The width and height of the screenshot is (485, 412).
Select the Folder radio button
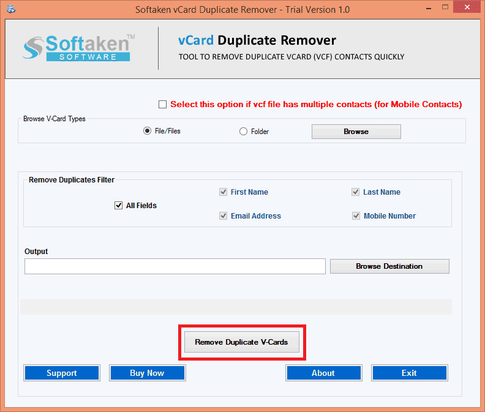pyautogui.click(x=244, y=132)
